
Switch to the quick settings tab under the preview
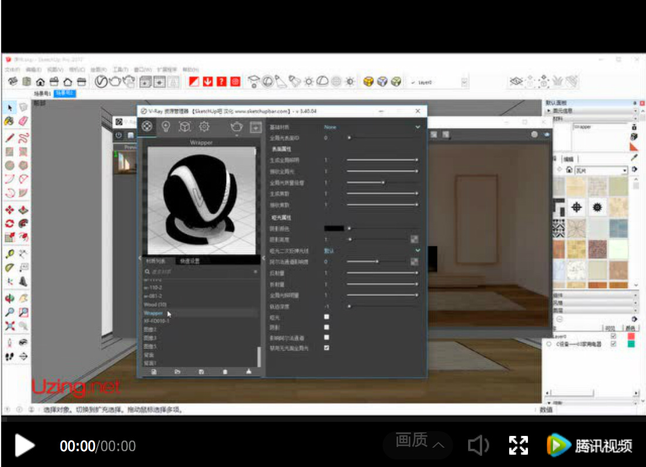coord(190,261)
